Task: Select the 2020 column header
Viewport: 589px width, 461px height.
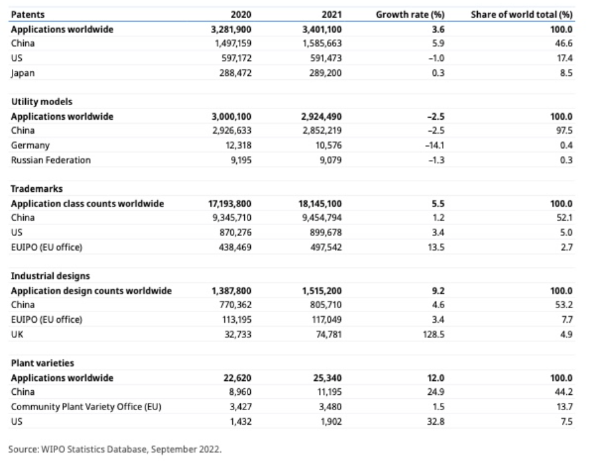Action: [x=241, y=15]
